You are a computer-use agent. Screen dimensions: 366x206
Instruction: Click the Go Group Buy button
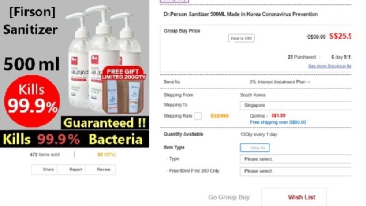[229, 197]
